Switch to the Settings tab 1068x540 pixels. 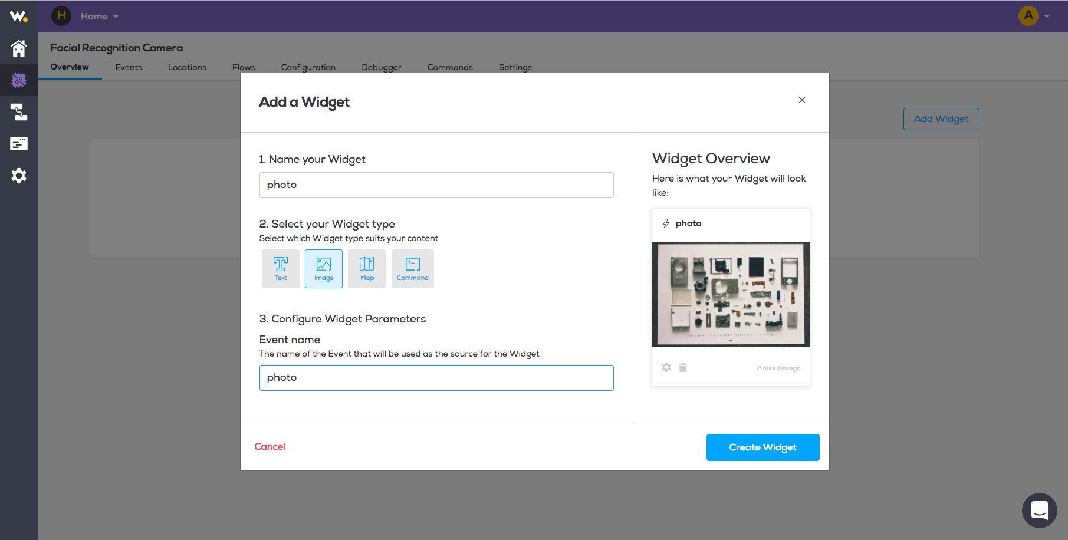(515, 68)
